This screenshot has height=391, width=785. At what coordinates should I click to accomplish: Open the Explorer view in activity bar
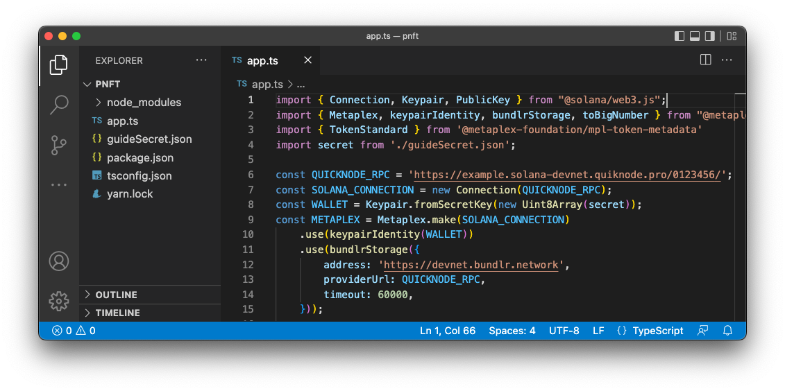point(59,65)
